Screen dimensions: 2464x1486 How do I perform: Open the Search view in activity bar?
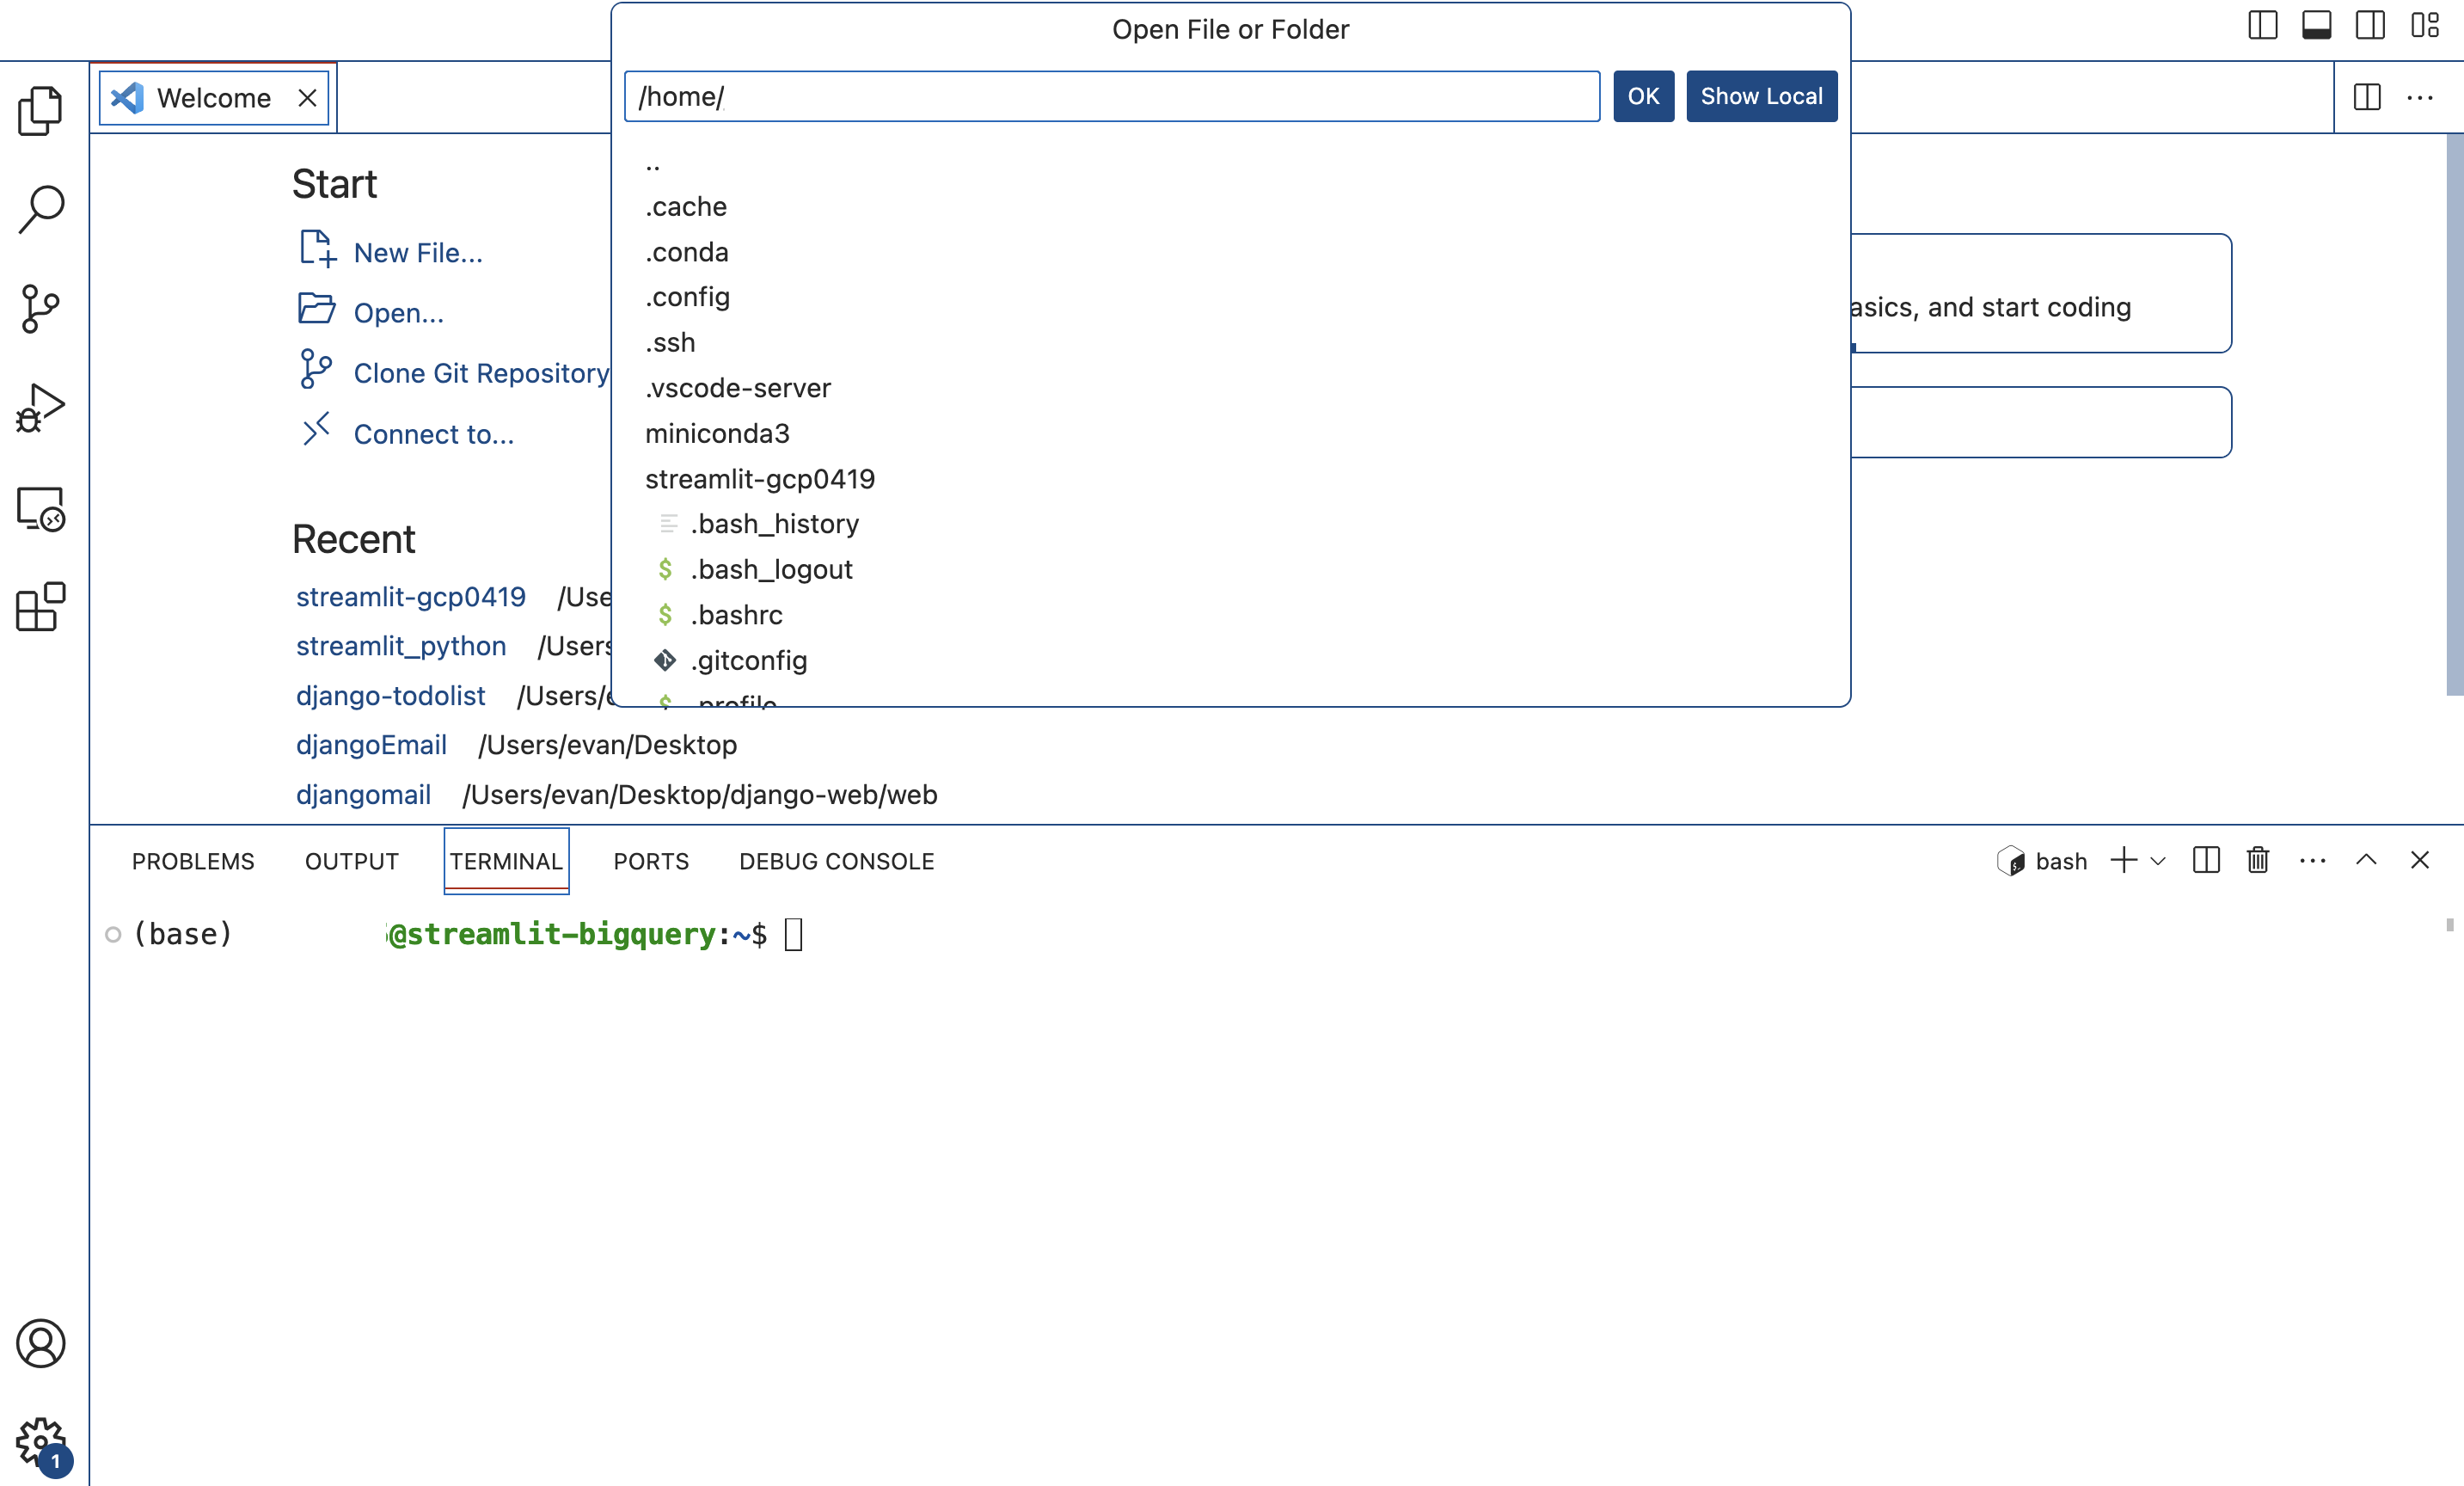point(41,210)
